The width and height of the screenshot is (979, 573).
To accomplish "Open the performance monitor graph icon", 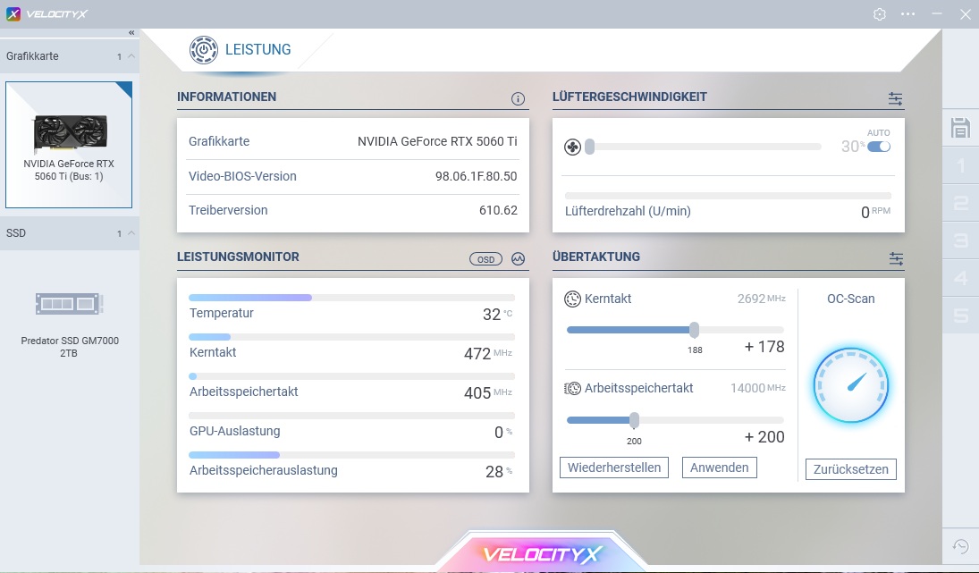I will click(519, 258).
